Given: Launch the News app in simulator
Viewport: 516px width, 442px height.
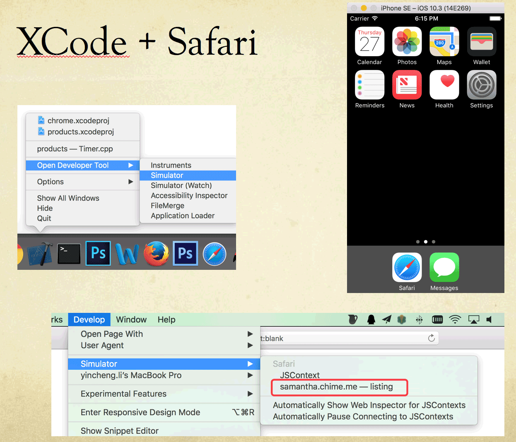Looking at the screenshot, I should coord(407,85).
